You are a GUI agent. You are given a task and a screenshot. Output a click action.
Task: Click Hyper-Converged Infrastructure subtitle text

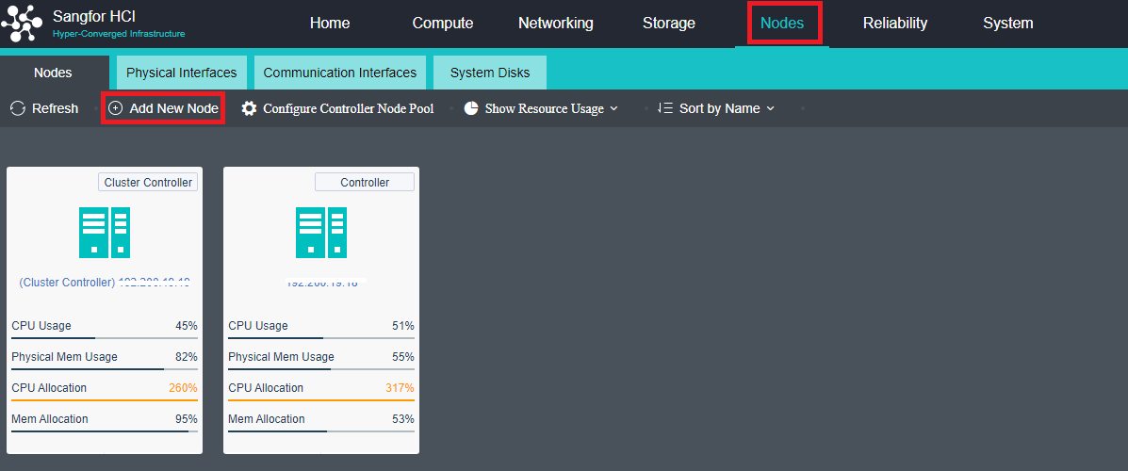pyautogui.click(x=119, y=34)
